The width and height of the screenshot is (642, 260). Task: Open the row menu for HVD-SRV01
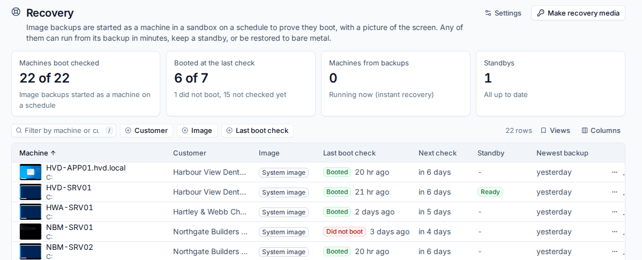(x=615, y=192)
